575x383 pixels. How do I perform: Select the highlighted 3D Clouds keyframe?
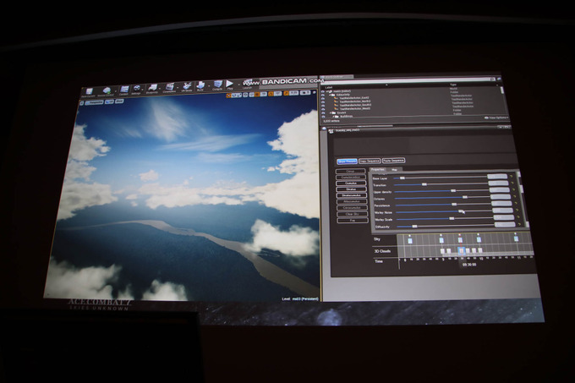462,251
